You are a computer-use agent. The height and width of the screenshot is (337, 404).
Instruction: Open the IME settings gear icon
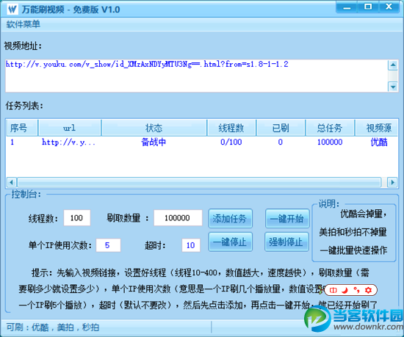[368, 290]
